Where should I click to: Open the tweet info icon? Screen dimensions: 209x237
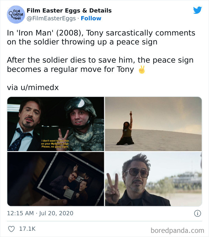(x=197, y=213)
